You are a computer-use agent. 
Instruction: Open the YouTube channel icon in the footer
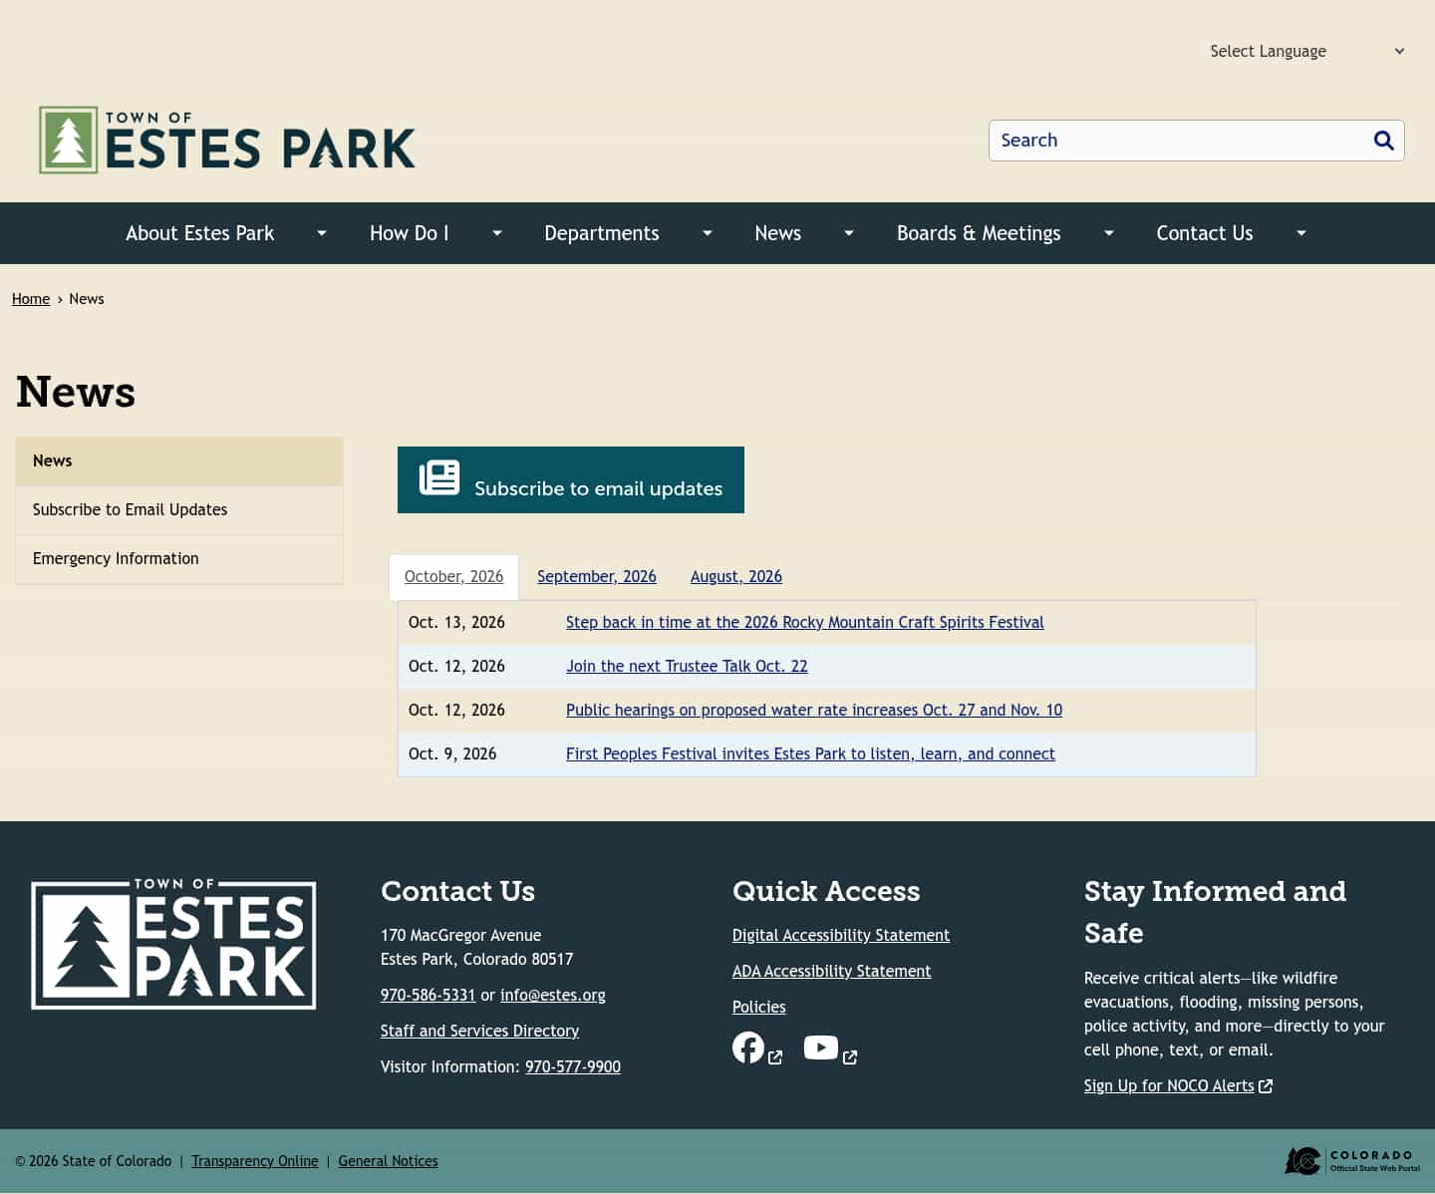click(821, 1047)
